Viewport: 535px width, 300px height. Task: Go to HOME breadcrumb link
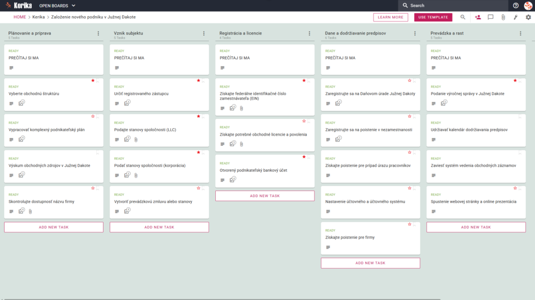pyautogui.click(x=20, y=17)
